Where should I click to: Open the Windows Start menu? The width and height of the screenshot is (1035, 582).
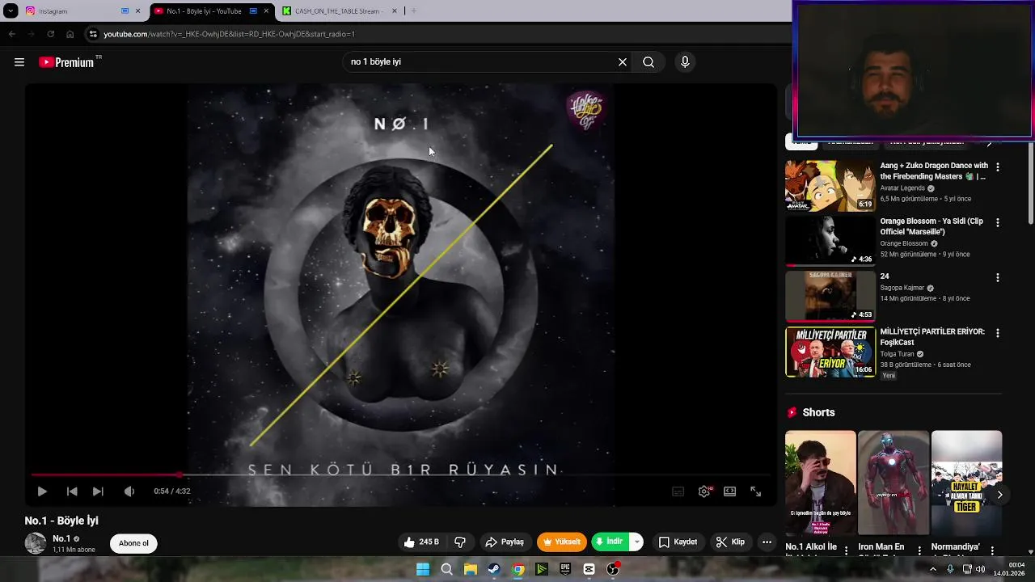click(x=423, y=570)
